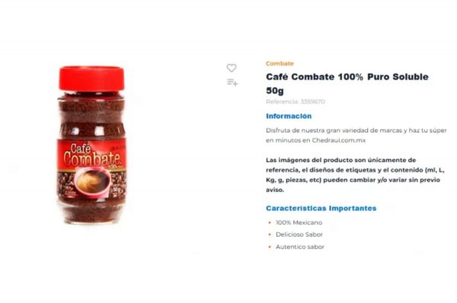This screenshot has height=303, width=457.
Task: Click the orange bullet beside 100% Mexicano
Action: [270, 223]
